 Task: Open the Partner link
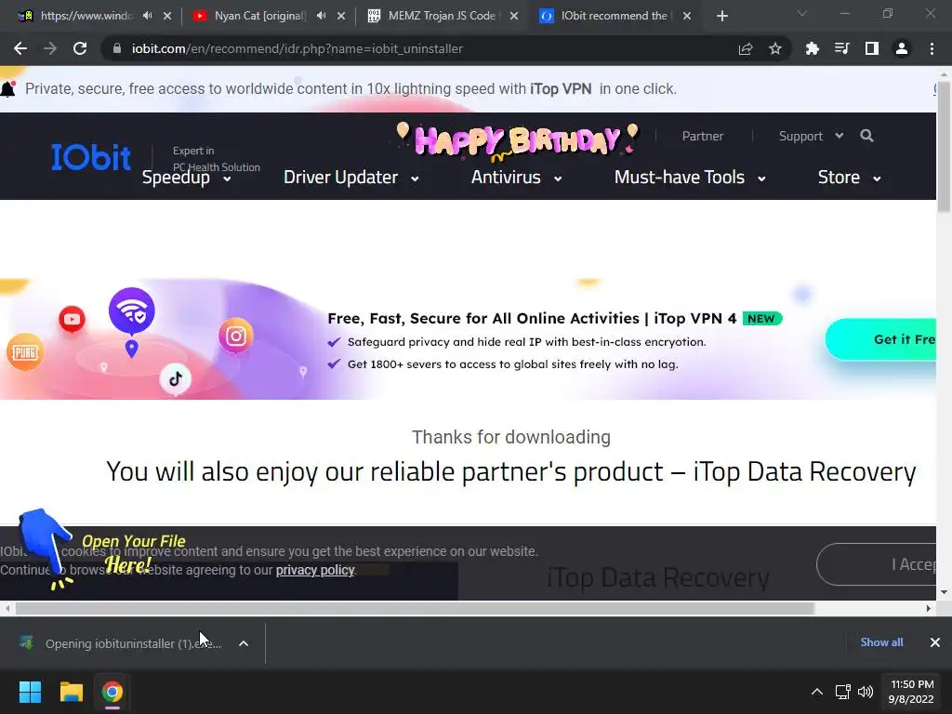703,136
